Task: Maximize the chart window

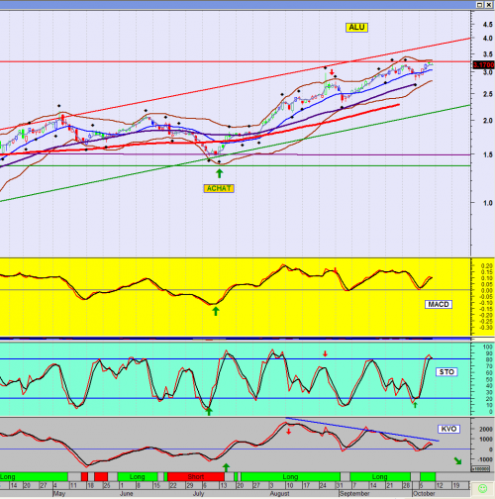Action: coord(480,5)
